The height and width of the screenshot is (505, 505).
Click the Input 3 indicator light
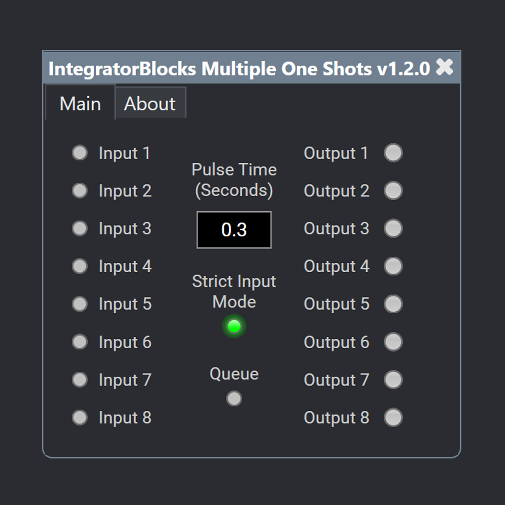point(79,228)
